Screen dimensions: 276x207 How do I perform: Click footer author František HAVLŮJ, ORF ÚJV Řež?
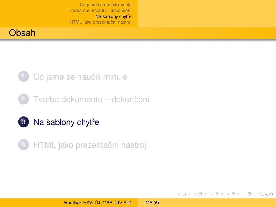97,203
